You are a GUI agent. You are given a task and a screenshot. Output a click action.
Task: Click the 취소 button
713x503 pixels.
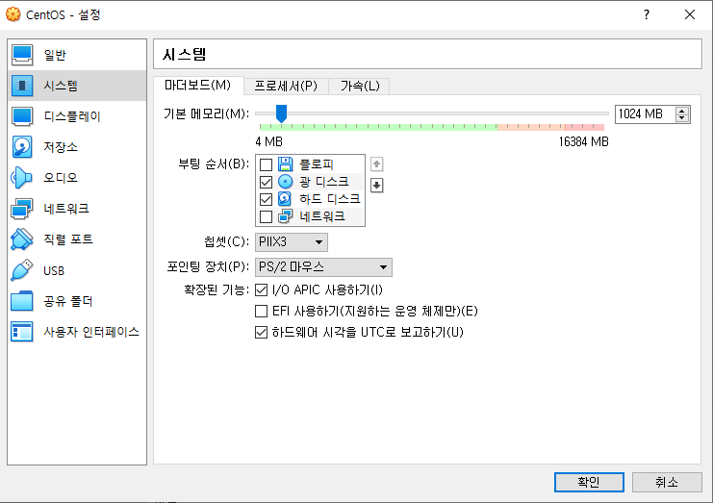pos(667,482)
